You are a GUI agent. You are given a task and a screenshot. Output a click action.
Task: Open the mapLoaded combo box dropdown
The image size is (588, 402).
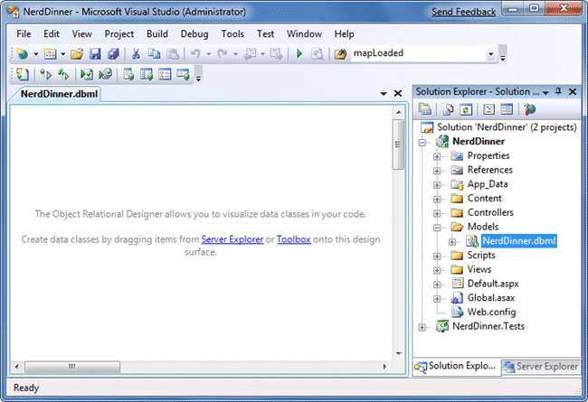click(490, 54)
